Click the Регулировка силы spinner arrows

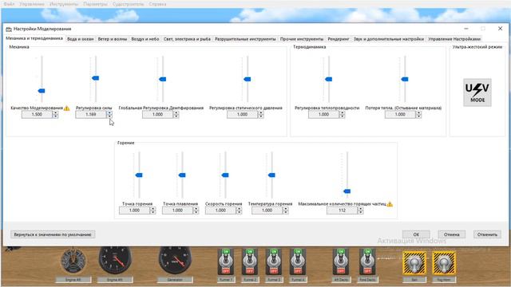109,115
